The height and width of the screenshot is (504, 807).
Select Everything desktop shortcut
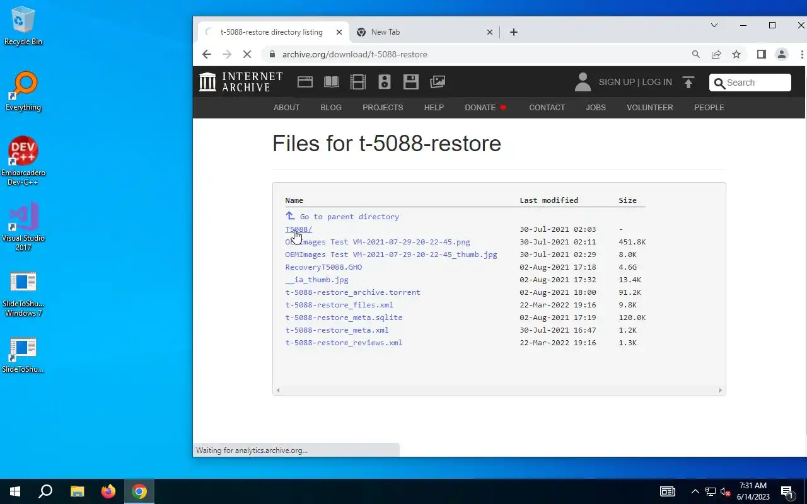coord(23,92)
